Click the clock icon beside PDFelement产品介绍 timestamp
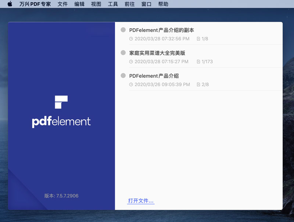Viewport: 294px width, 222px height. [131, 84]
